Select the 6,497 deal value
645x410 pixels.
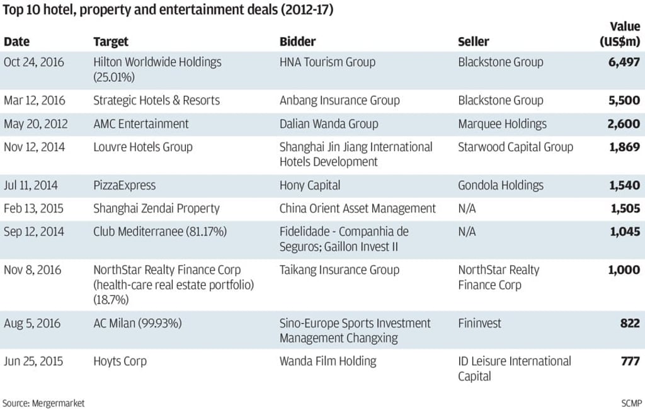tap(624, 62)
